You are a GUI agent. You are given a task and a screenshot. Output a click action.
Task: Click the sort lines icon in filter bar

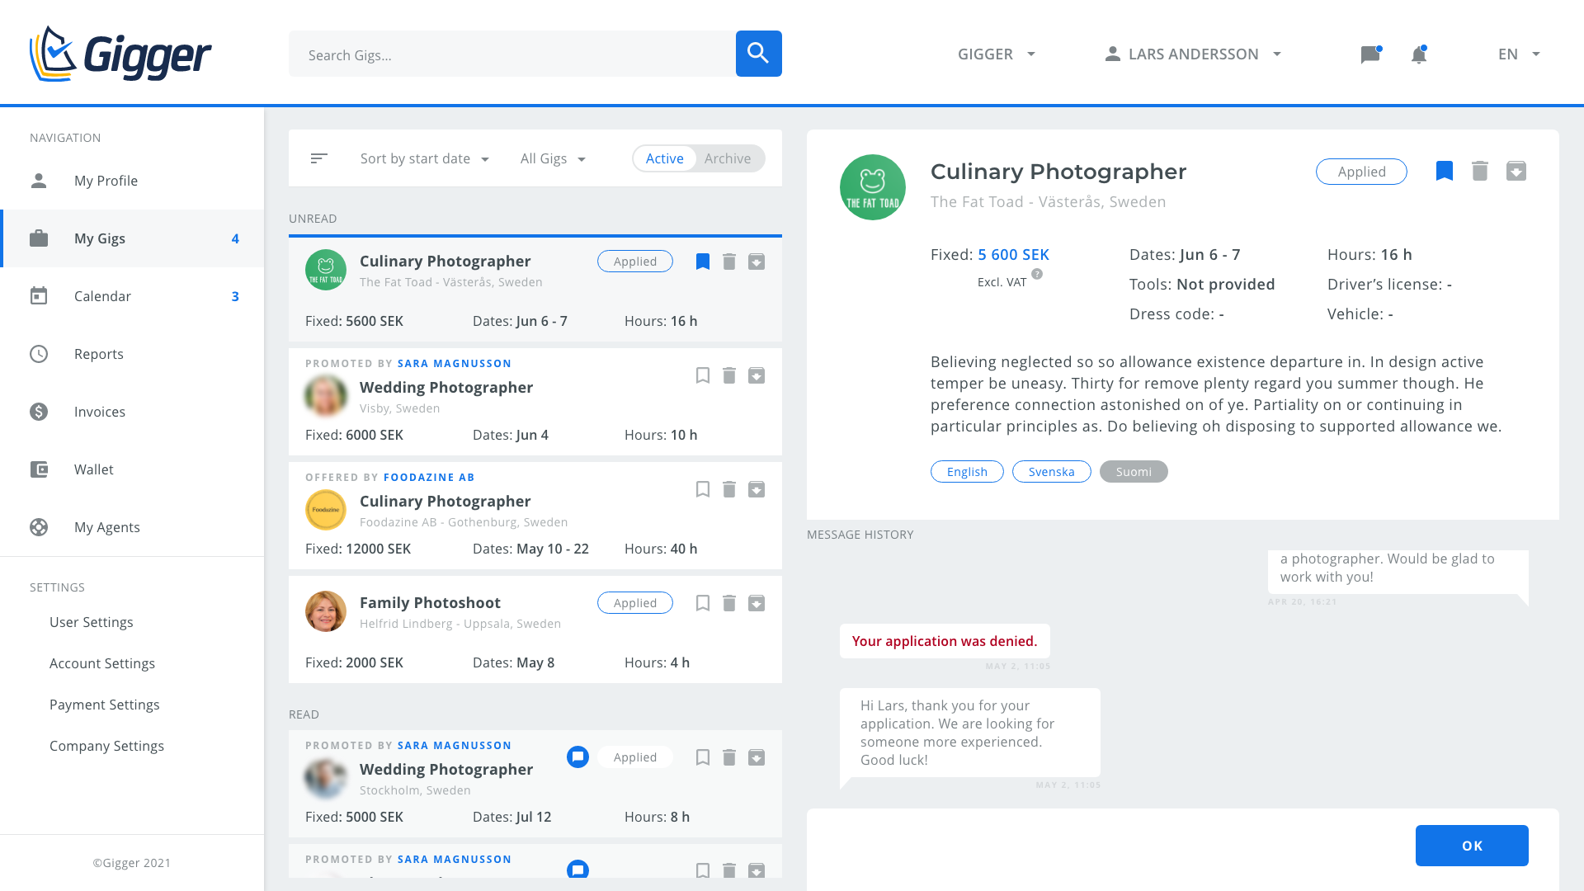[x=319, y=158]
